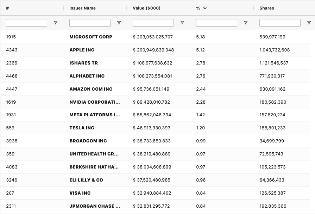Click shares cell 180,582,390

[x=273, y=102]
